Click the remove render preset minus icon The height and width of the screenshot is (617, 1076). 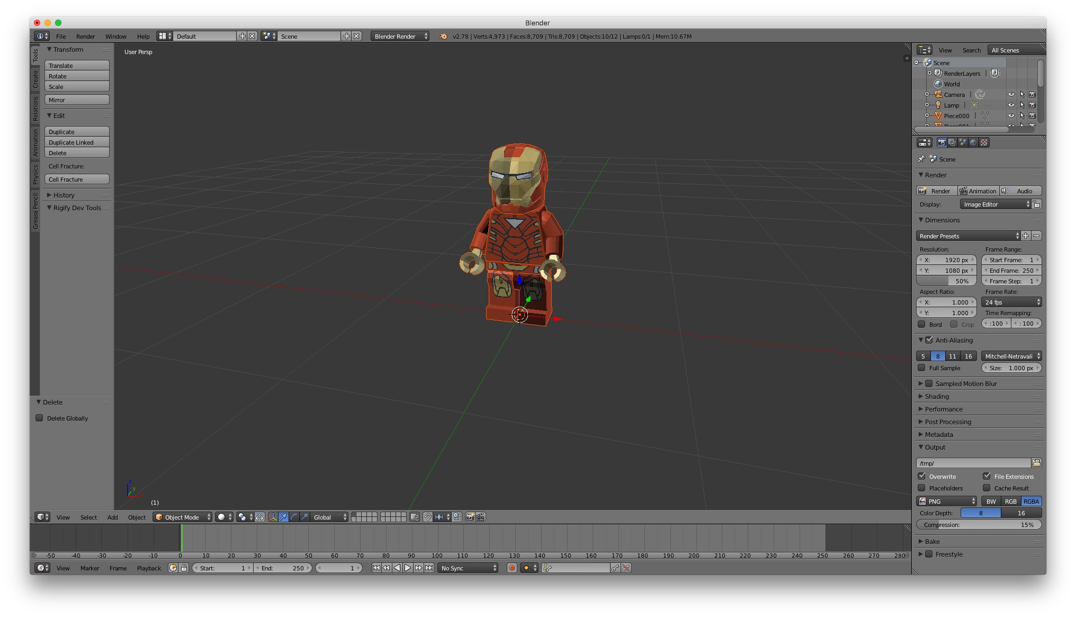1037,236
